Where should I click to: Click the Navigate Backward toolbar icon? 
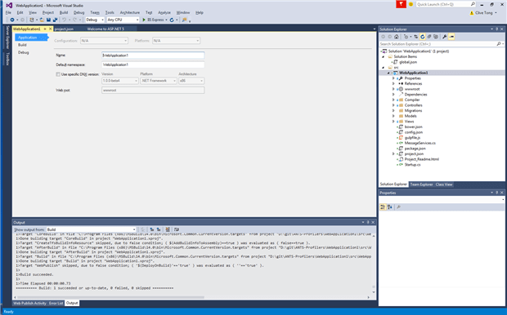pyautogui.click(x=12, y=20)
